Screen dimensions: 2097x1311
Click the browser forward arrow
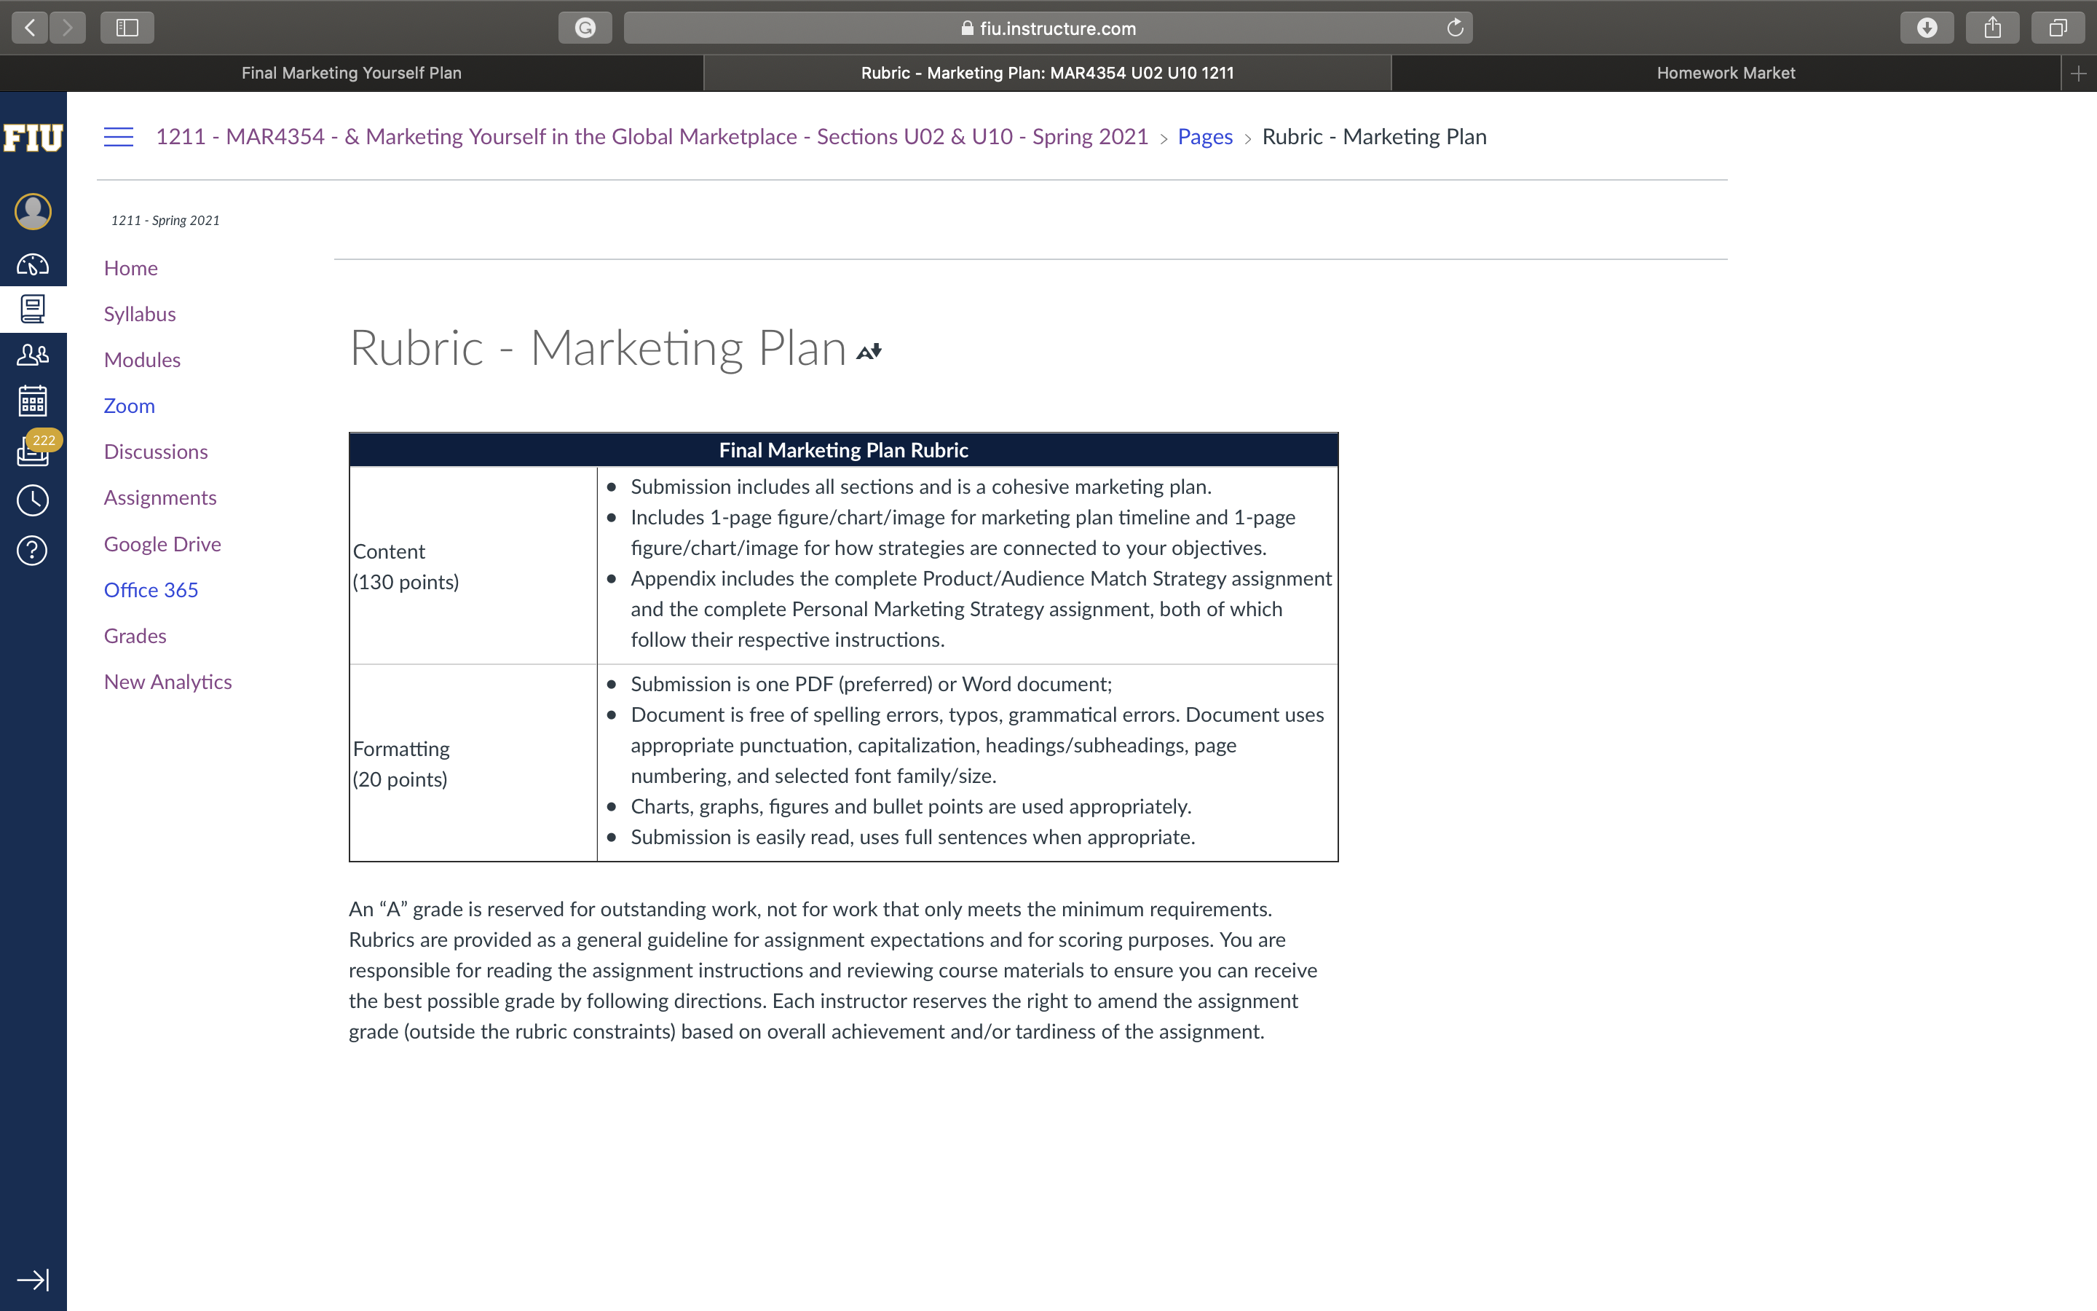(68, 28)
